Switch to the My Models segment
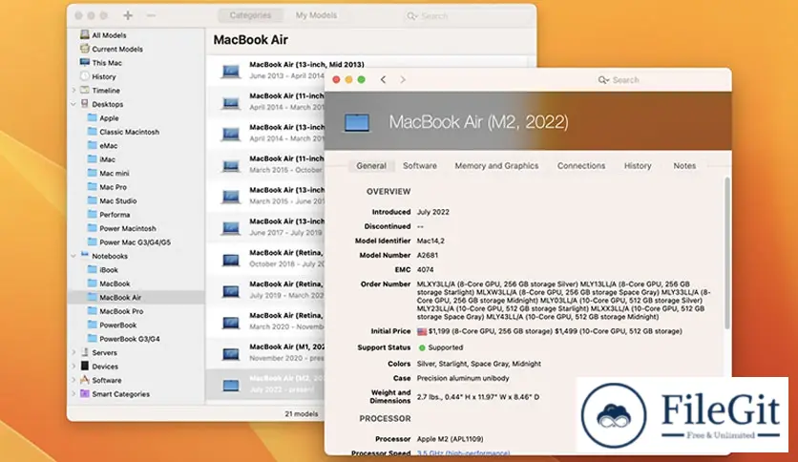Image resolution: width=798 pixels, height=462 pixels. coord(316,15)
